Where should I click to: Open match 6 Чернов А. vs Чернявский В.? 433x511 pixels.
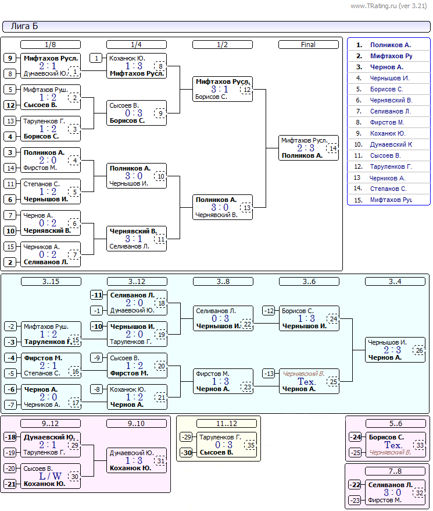click(51, 223)
